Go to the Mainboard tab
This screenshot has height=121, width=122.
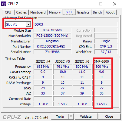[38, 12]
